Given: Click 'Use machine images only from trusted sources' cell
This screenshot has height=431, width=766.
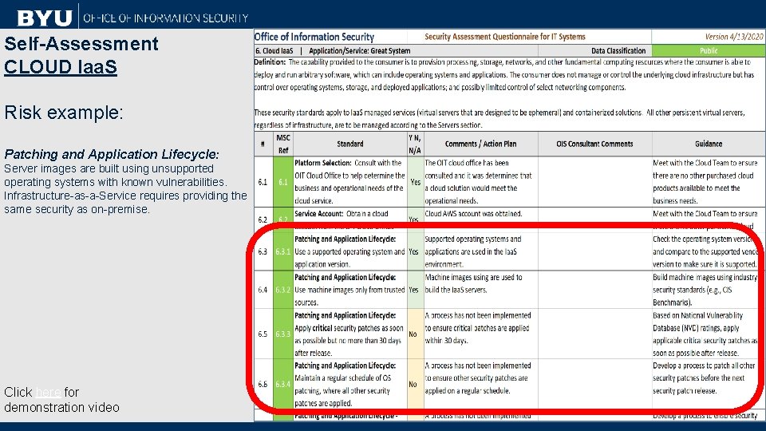Looking at the screenshot, I should click(x=349, y=290).
